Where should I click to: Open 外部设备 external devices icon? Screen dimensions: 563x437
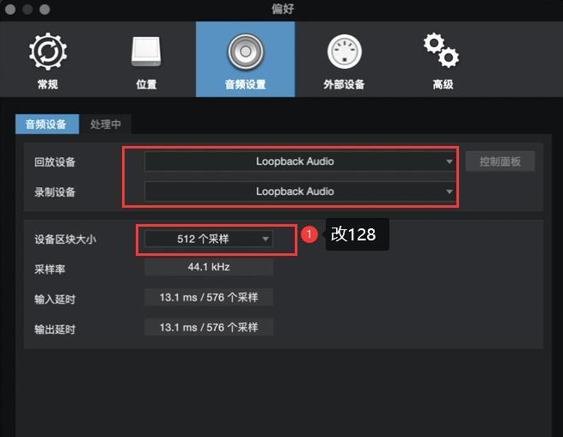pyautogui.click(x=344, y=52)
